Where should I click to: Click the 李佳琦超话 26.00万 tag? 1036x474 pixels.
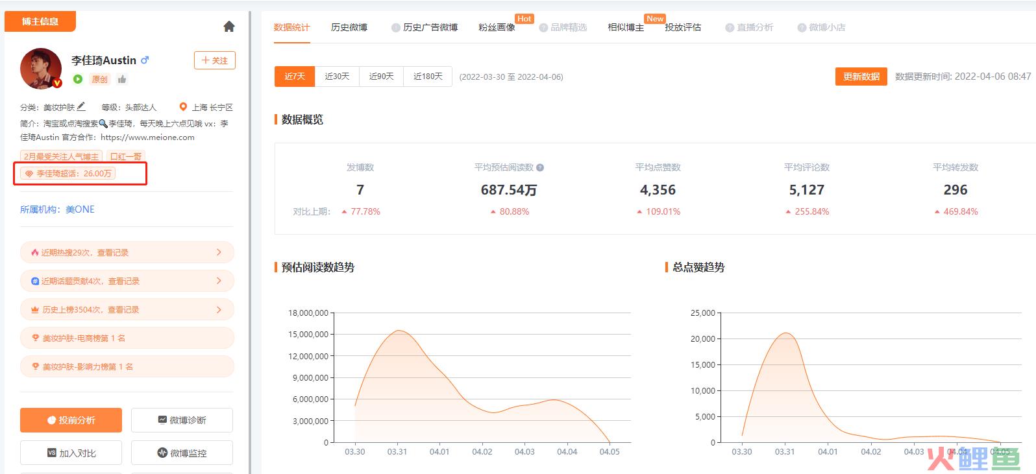point(68,174)
